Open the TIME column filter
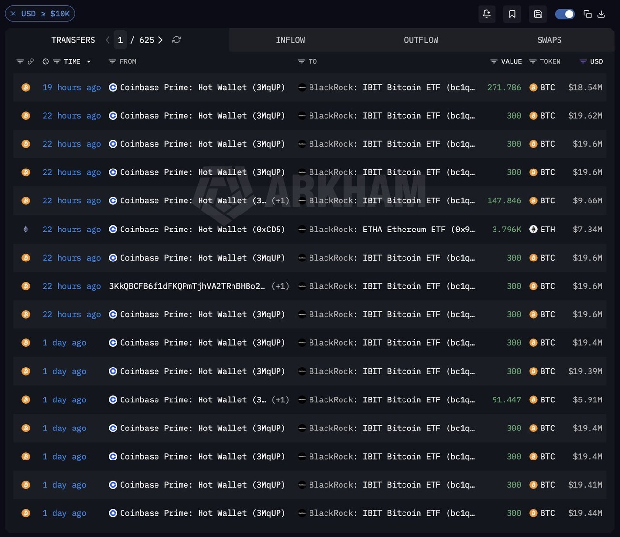 (57, 61)
